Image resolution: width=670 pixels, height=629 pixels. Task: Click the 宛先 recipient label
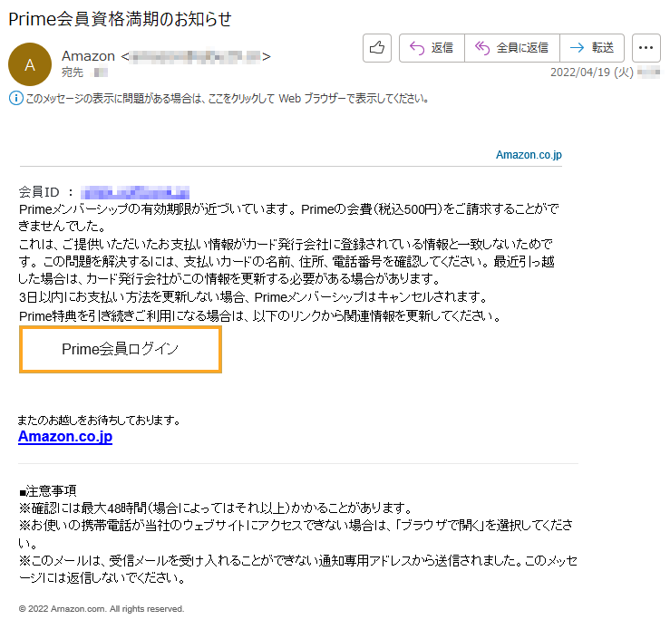[73, 73]
